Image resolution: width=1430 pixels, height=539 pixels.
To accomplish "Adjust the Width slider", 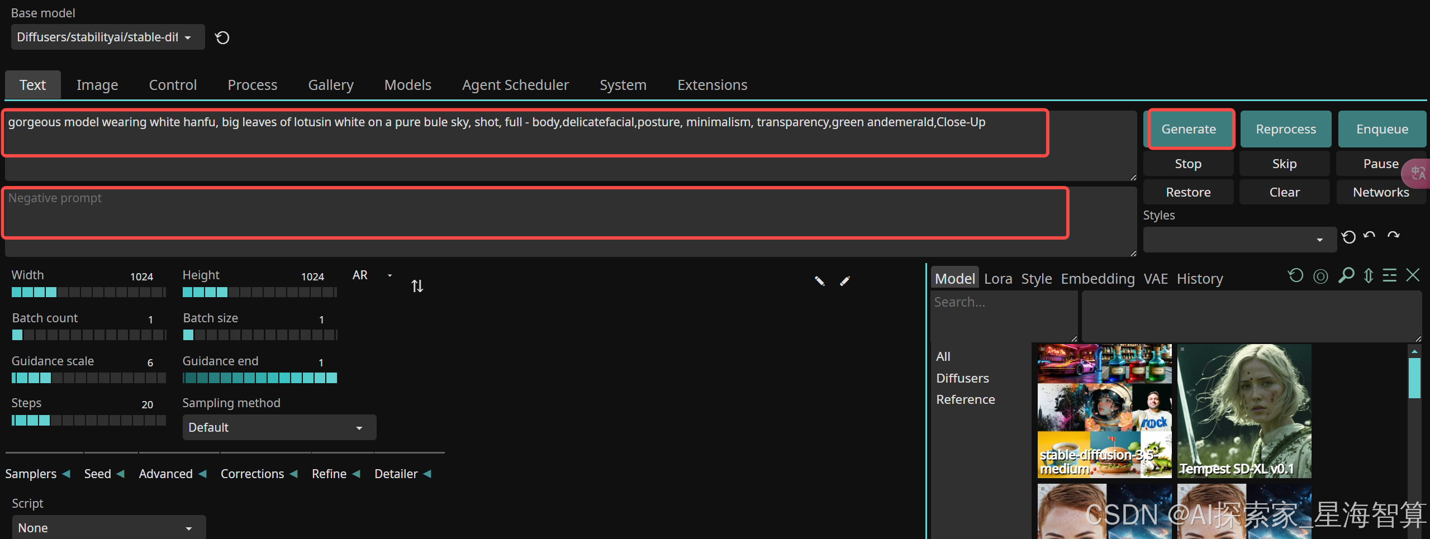I will tap(88, 292).
